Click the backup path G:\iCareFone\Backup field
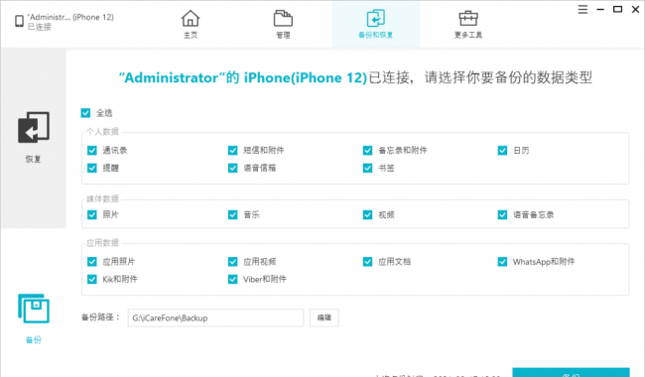 pos(215,317)
